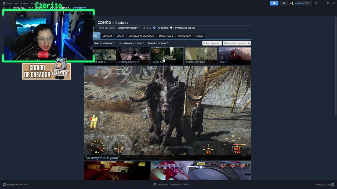Expand the Los más nuevos primero dropdown
This screenshot has height=189, width=337.
pos(131,43)
